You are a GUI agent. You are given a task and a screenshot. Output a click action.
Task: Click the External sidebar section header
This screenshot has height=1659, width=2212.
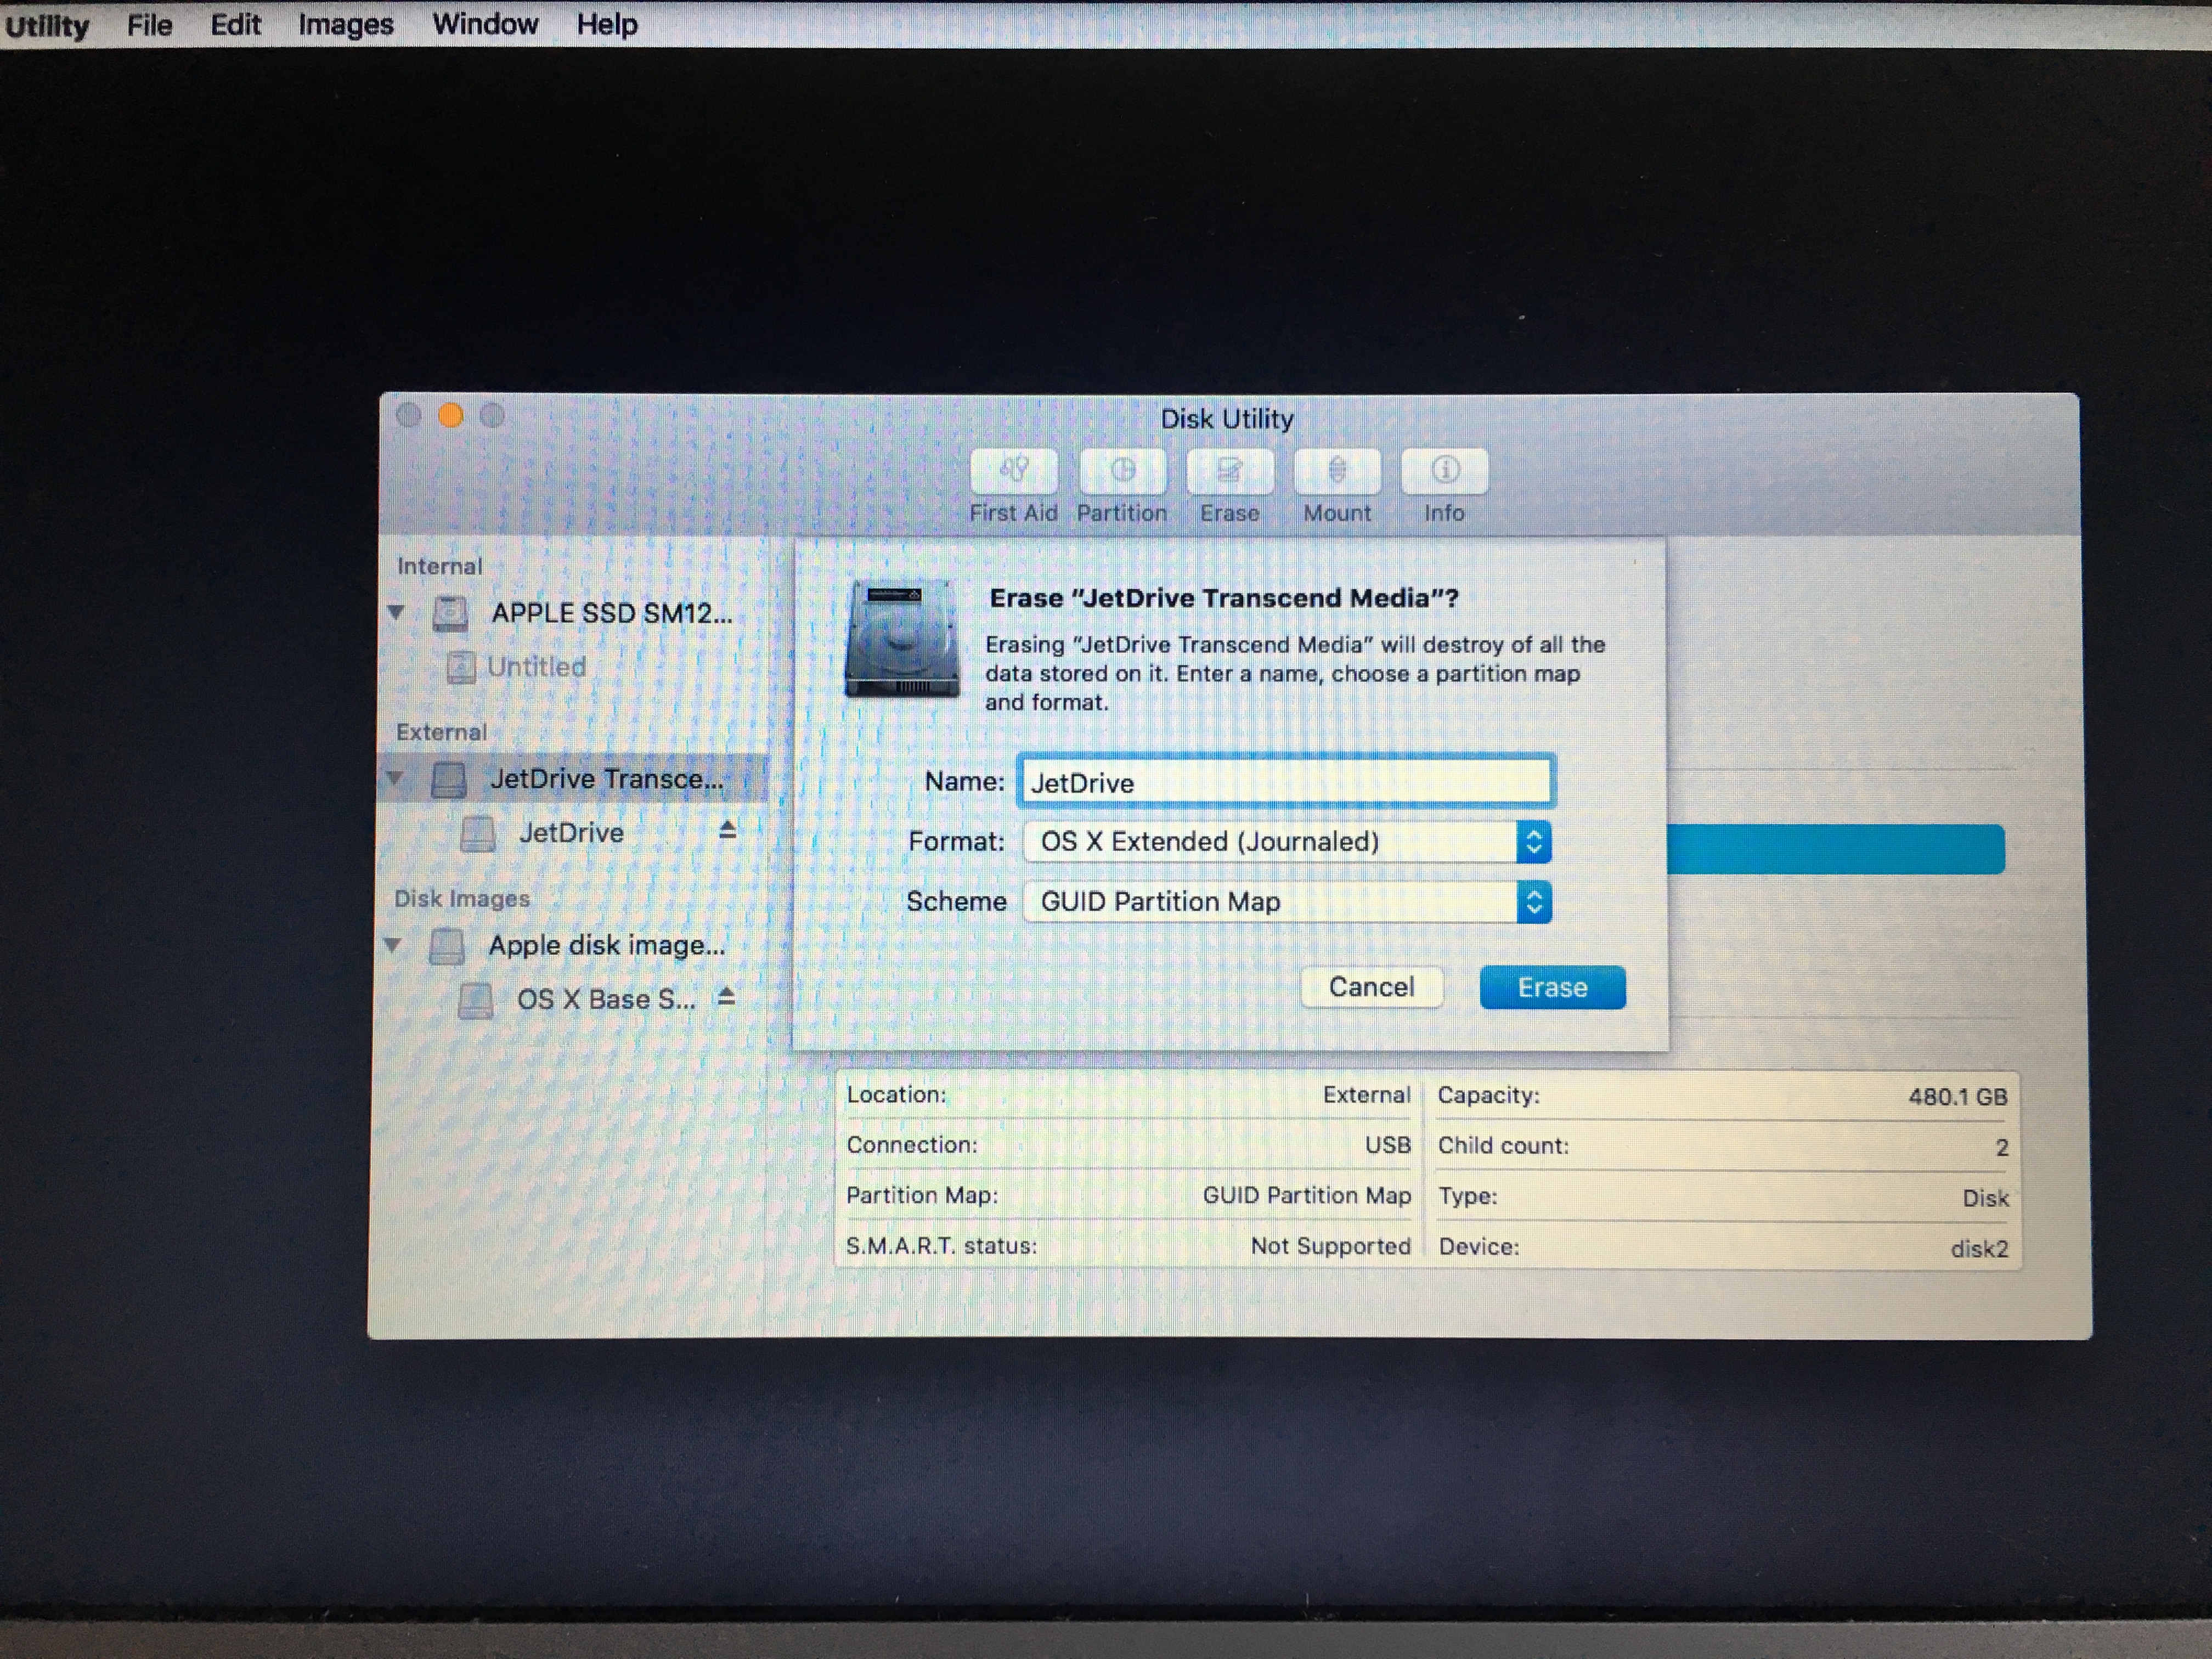pos(441,732)
